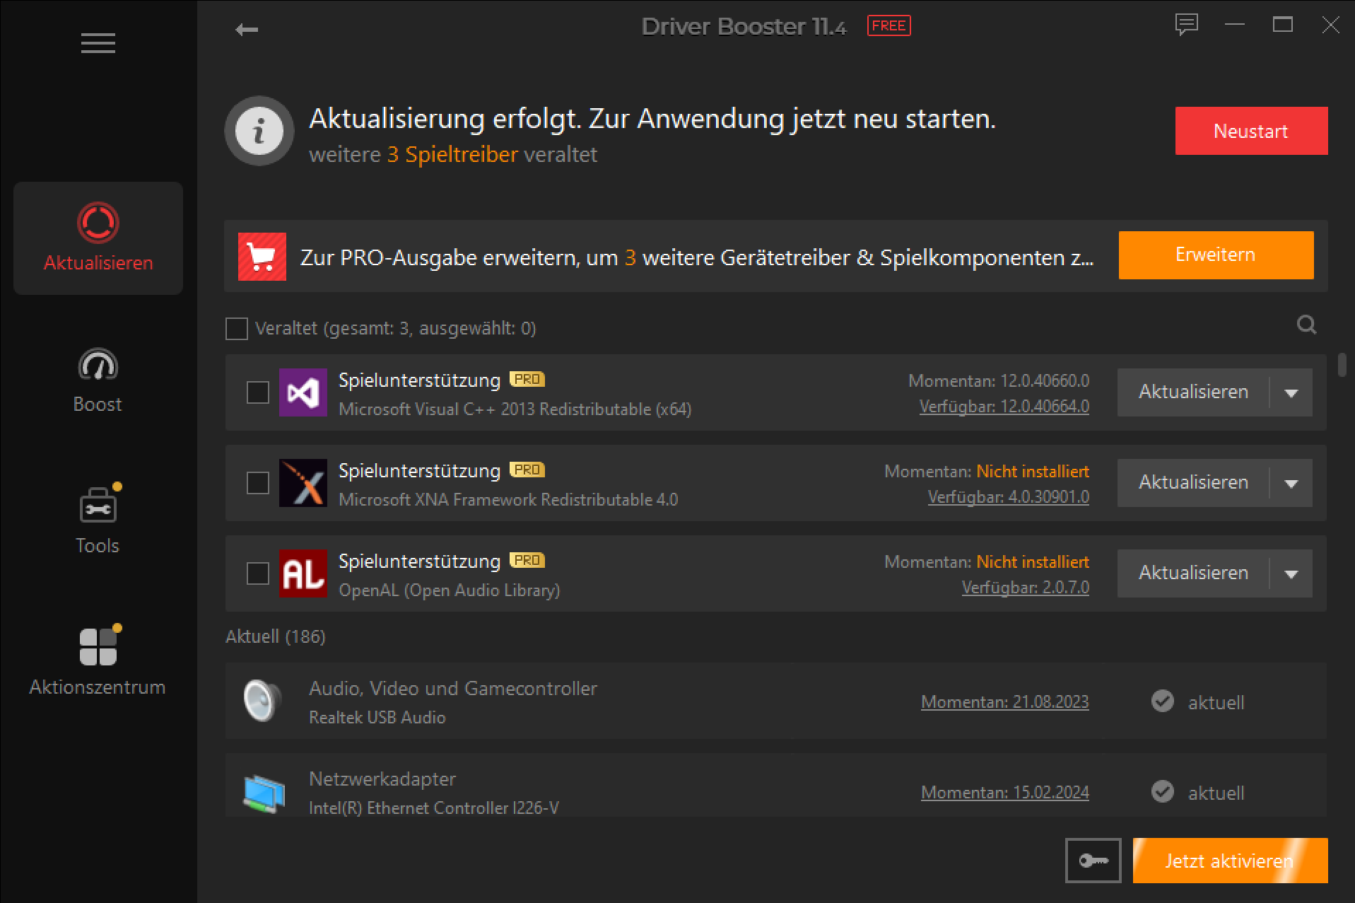Check the select-all Veraltet checkbox

click(237, 329)
